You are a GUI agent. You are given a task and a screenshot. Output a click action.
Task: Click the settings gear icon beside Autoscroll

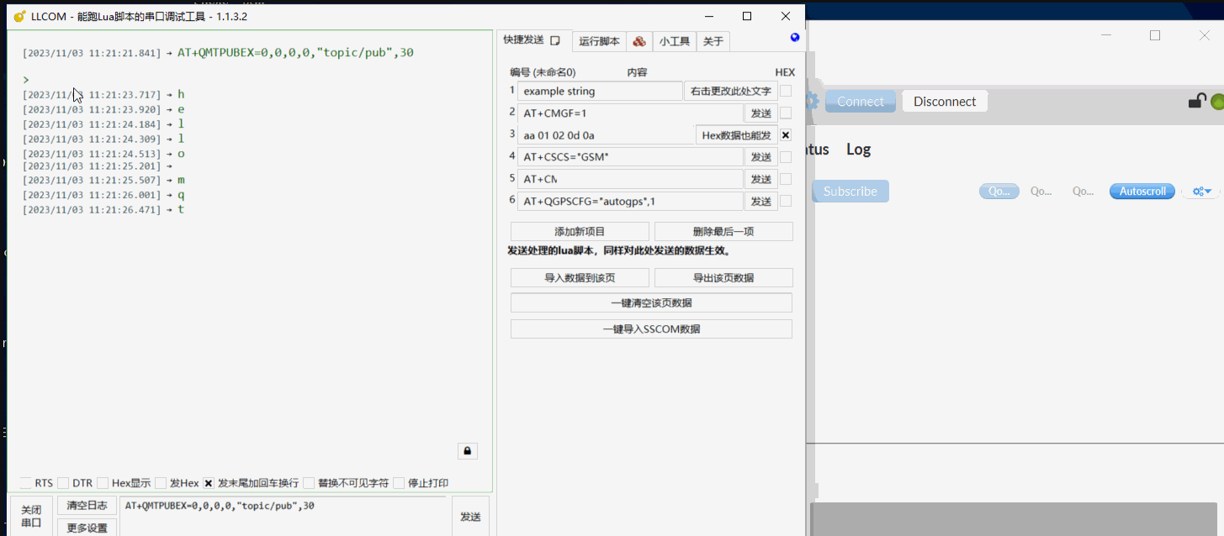(x=1195, y=191)
